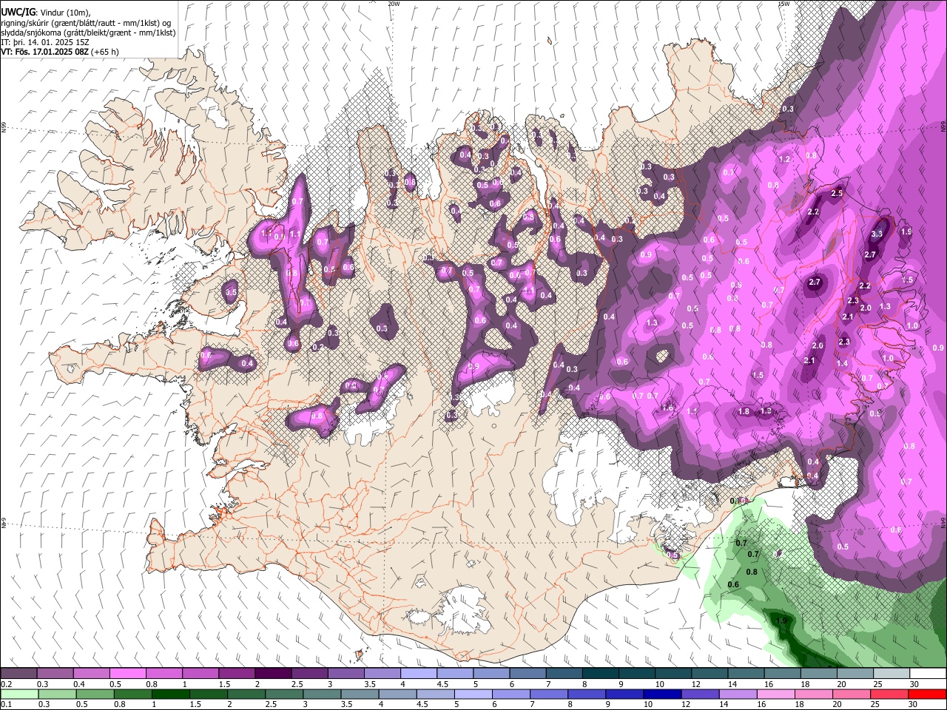947x710 pixels.
Task: Select the lower legend swatch starting at 25
Action: click(889, 694)
